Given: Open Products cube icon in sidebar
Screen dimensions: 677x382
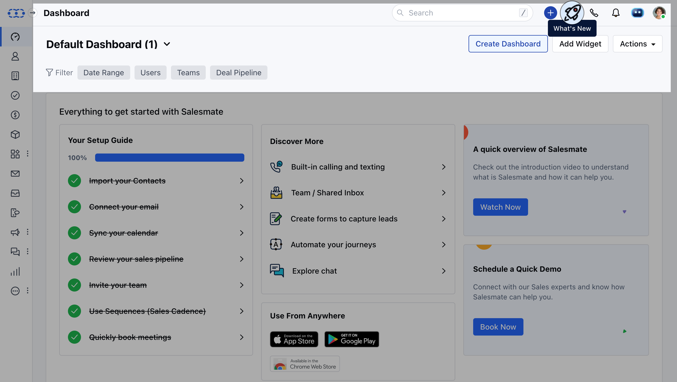Looking at the screenshot, I should coord(15,134).
